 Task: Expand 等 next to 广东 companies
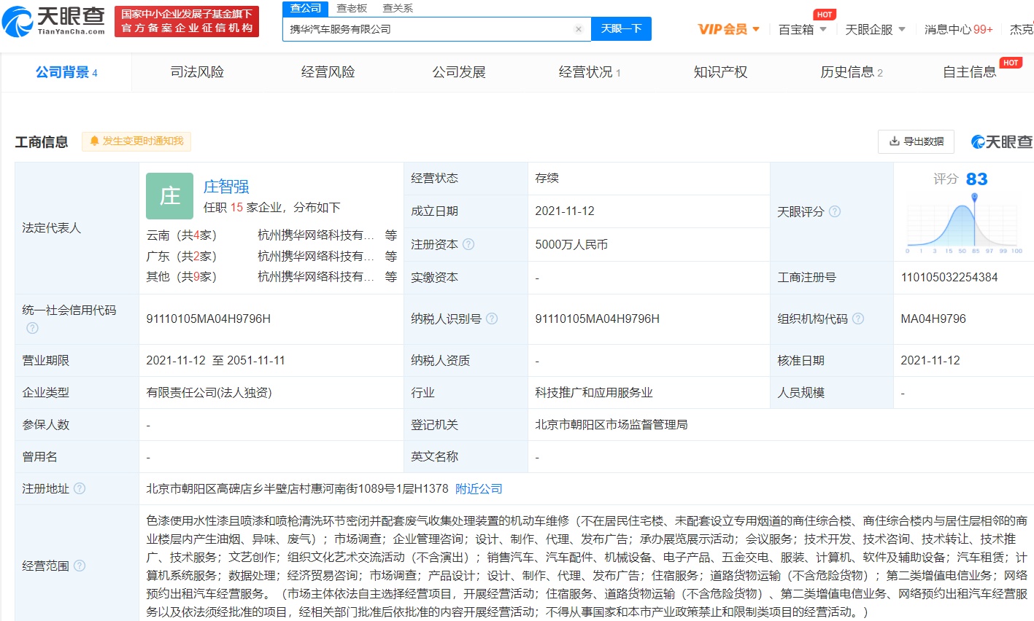pos(391,257)
